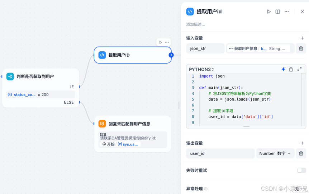Click status_co... = 200 condition row
The image size is (309, 194).
[x=41, y=94]
